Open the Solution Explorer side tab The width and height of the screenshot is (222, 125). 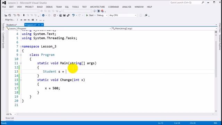(x=220, y=42)
